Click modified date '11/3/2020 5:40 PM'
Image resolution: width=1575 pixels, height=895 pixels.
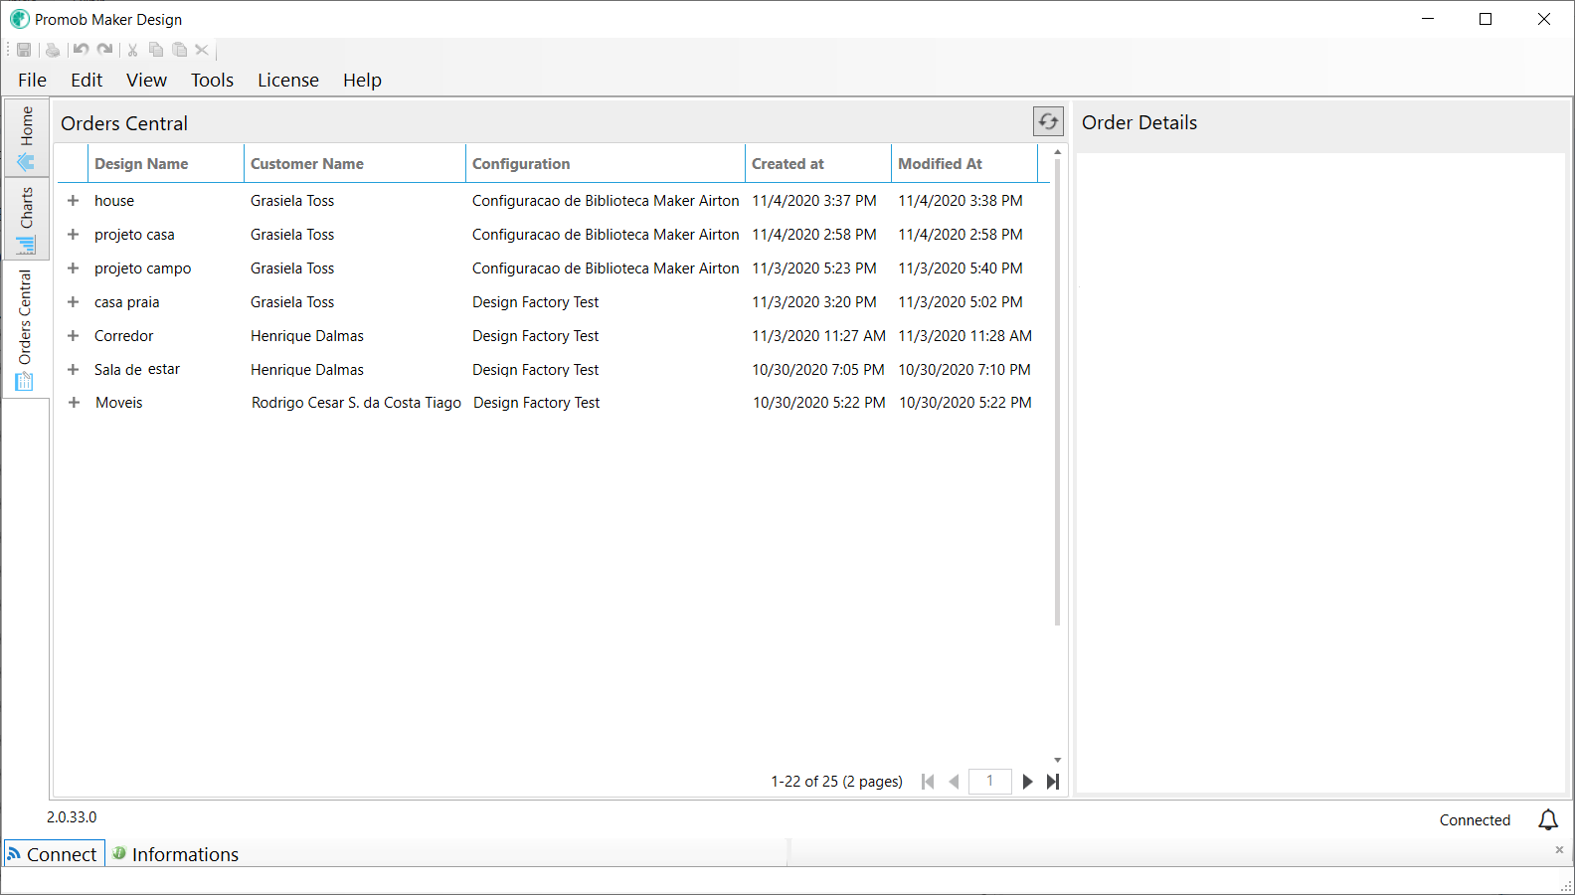(x=961, y=268)
